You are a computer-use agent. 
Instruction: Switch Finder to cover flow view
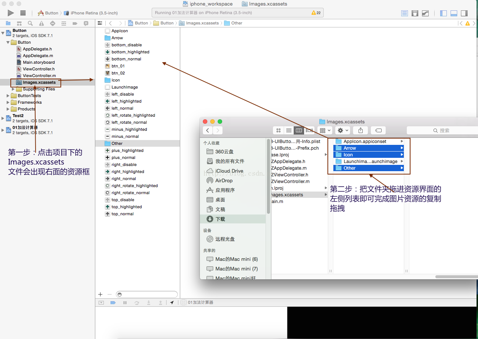(309, 130)
